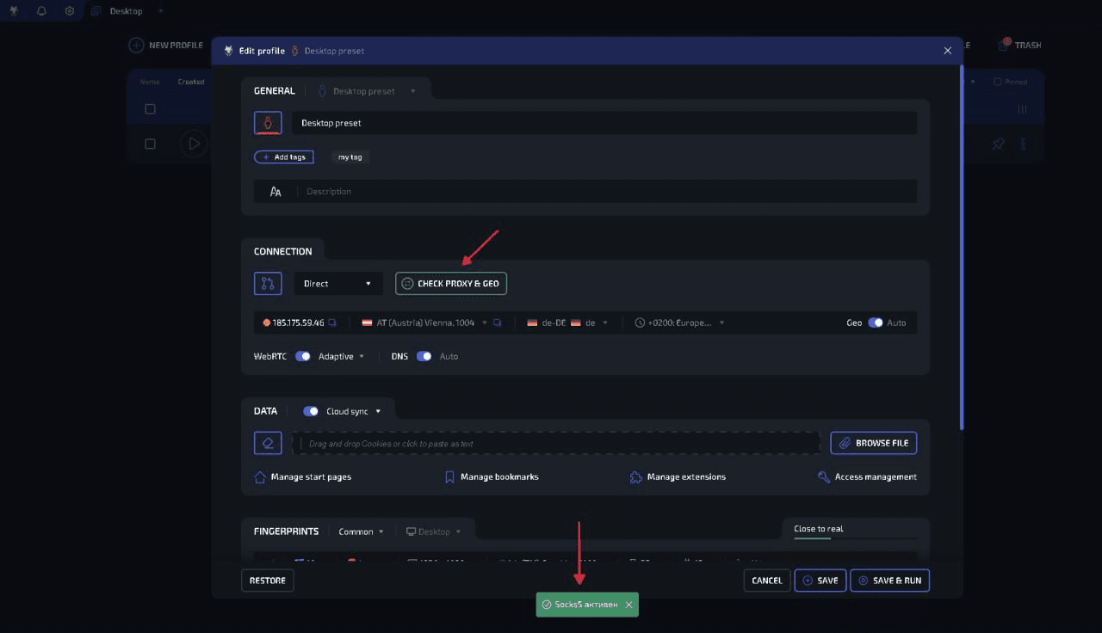Open the three-dot menu in background profile row
This screenshot has width=1102, height=633.
(1023, 144)
